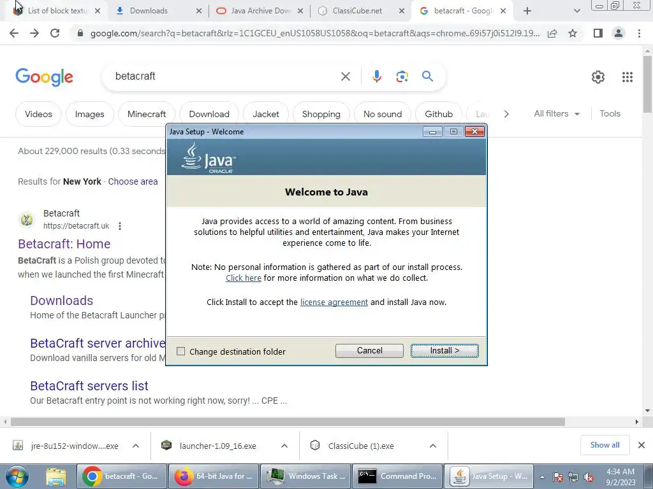The width and height of the screenshot is (653, 489).
Task: Open the BetaCraft servers list link
Action: coord(89,386)
